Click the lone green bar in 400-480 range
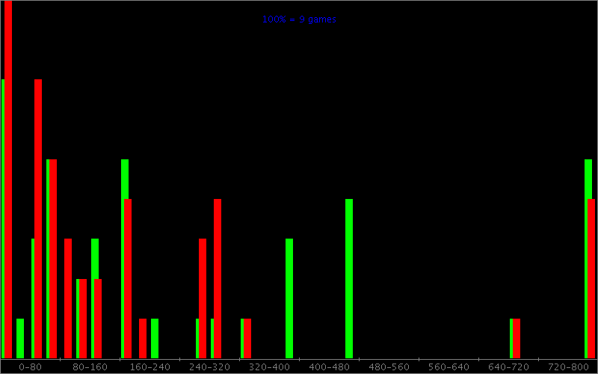 [x=349, y=278]
